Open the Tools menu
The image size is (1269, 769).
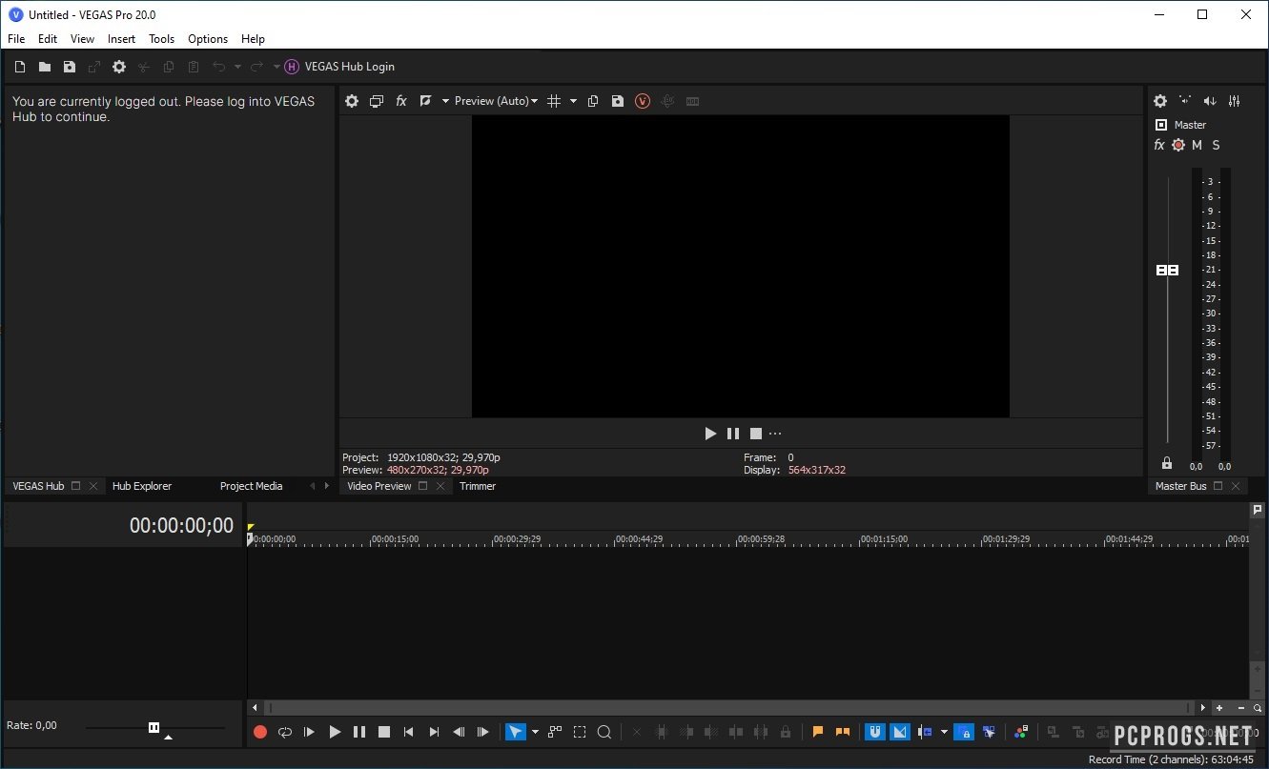(x=162, y=39)
